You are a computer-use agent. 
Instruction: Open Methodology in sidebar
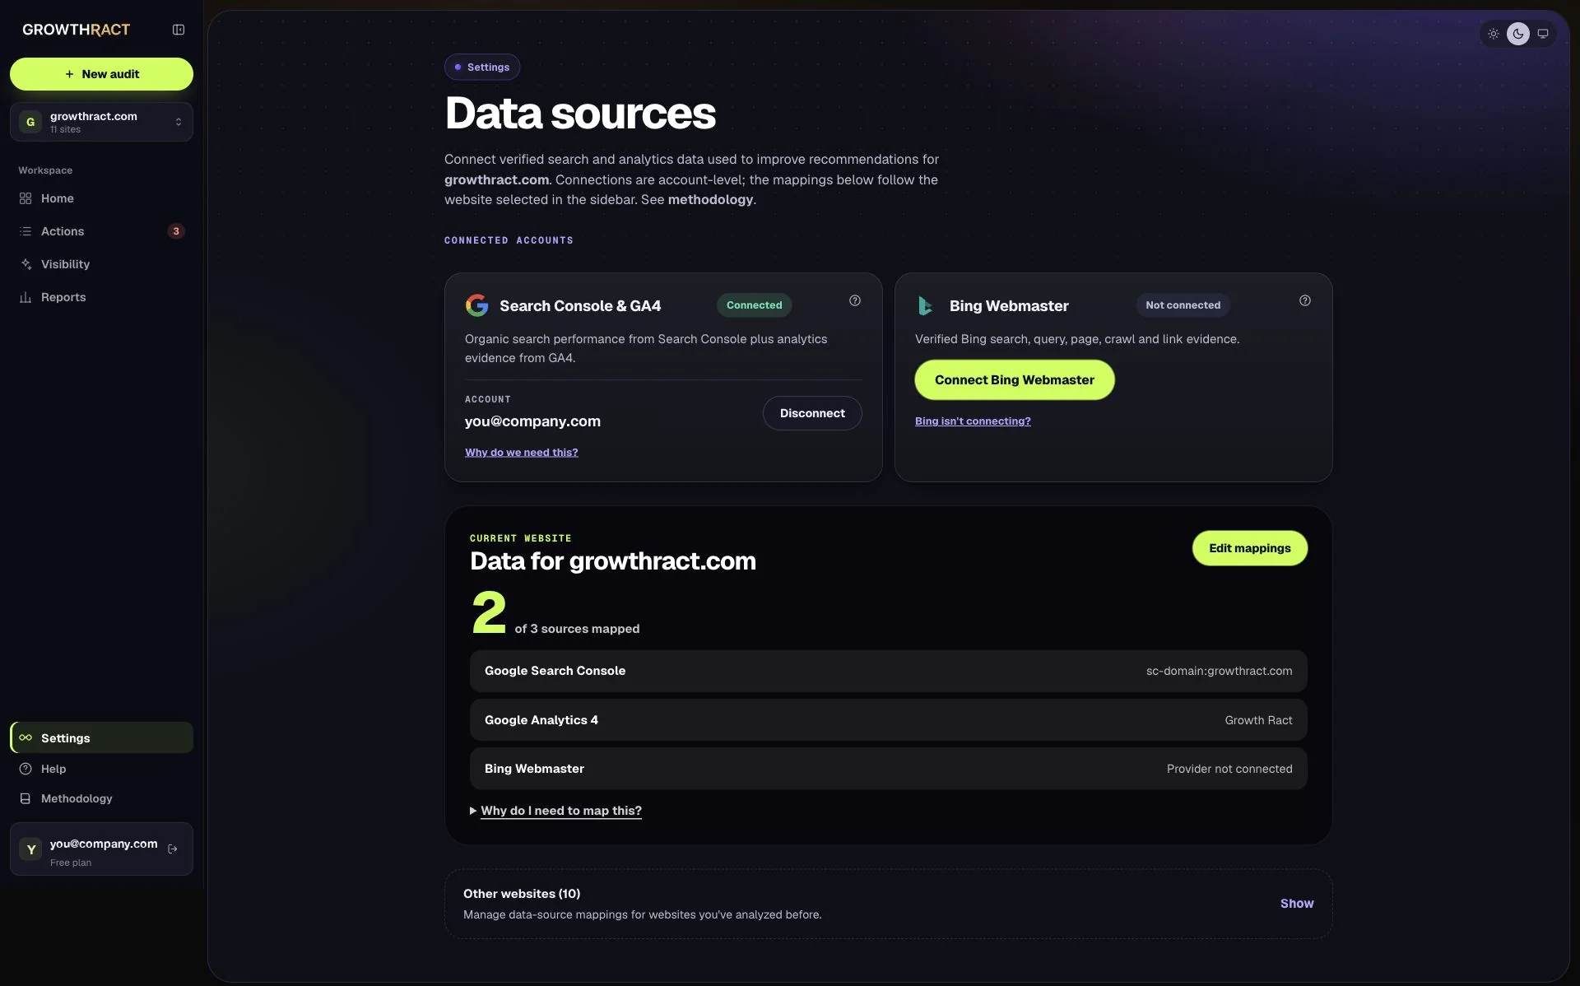(101, 798)
